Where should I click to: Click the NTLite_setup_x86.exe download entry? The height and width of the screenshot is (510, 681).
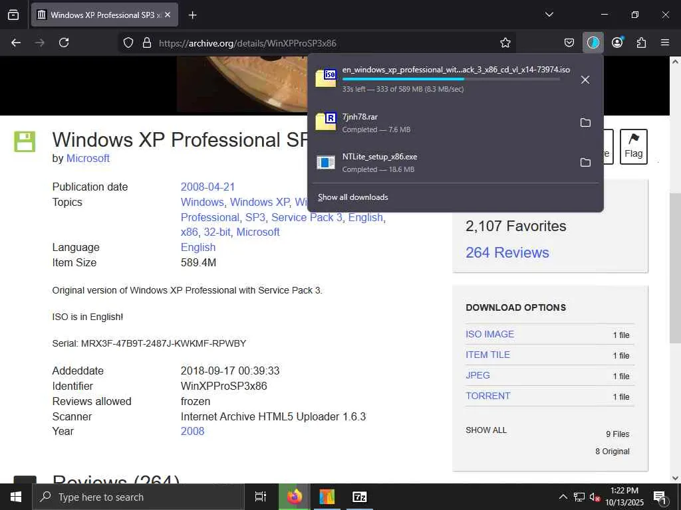tap(443, 163)
